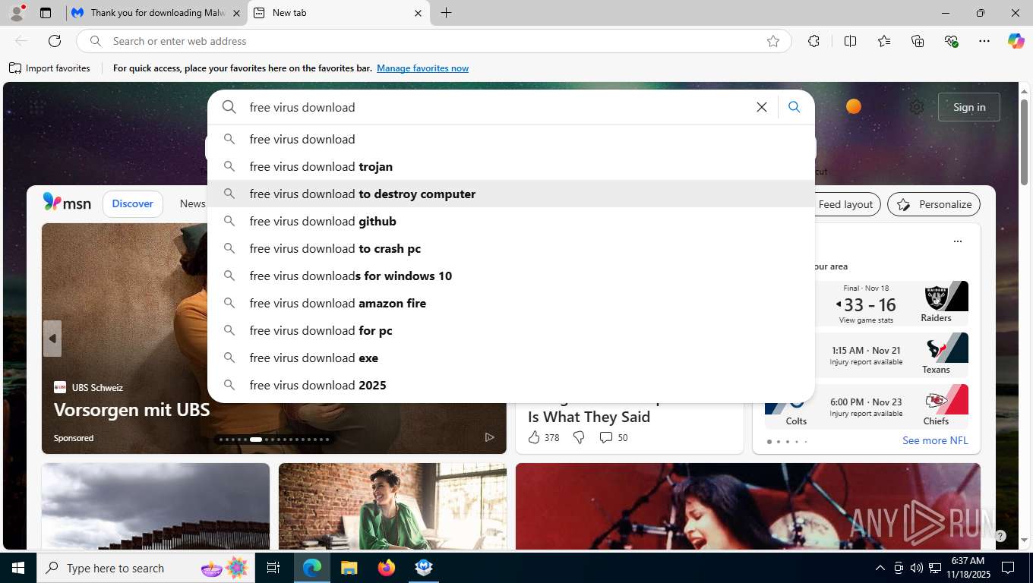Screen dimensions: 1033x583
Task: Open Manage favorites now link
Action: tap(422, 68)
